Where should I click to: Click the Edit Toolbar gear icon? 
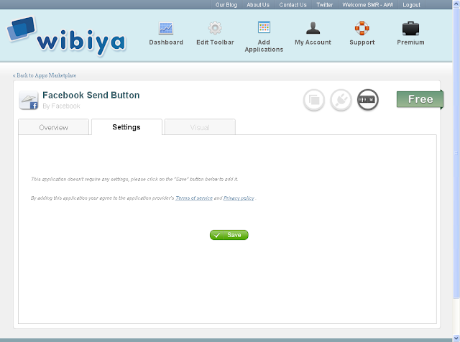[215, 28]
